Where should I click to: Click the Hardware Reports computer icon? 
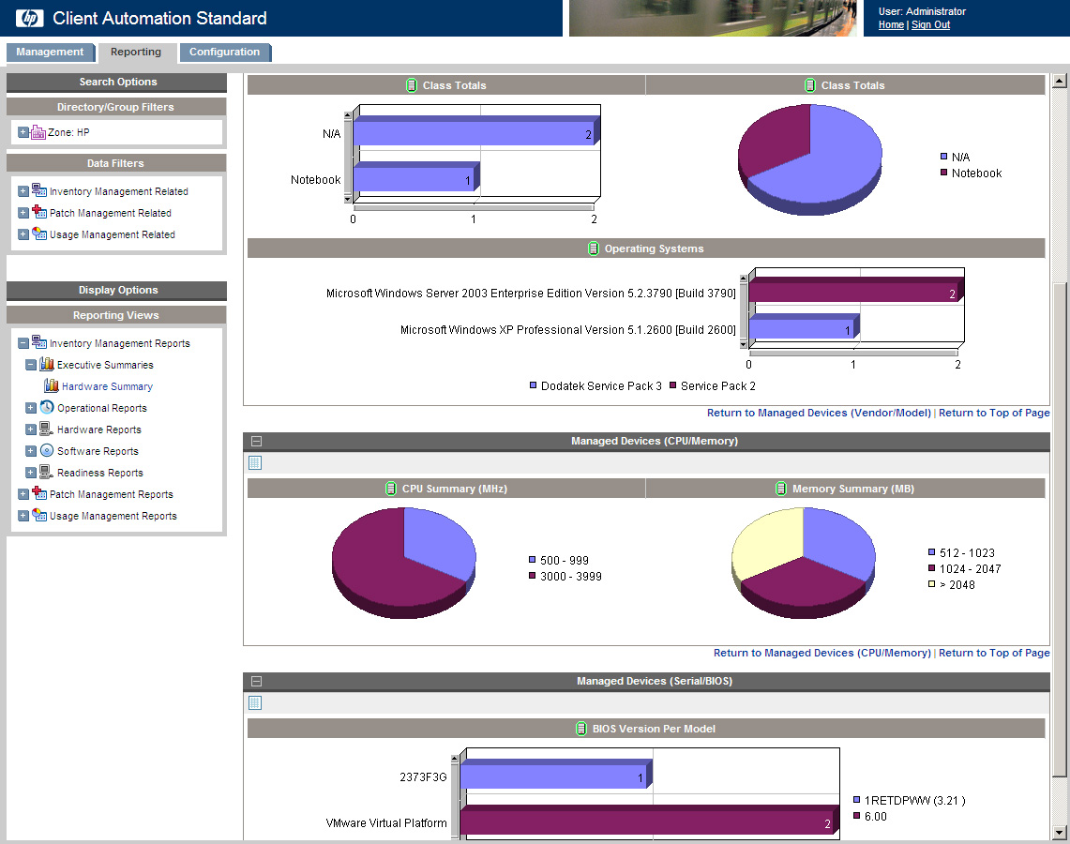[x=46, y=429]
